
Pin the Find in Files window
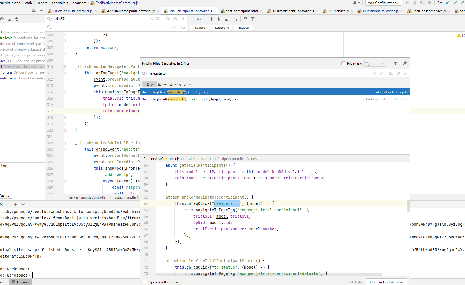pyautogui.click(x=405, y=63)
